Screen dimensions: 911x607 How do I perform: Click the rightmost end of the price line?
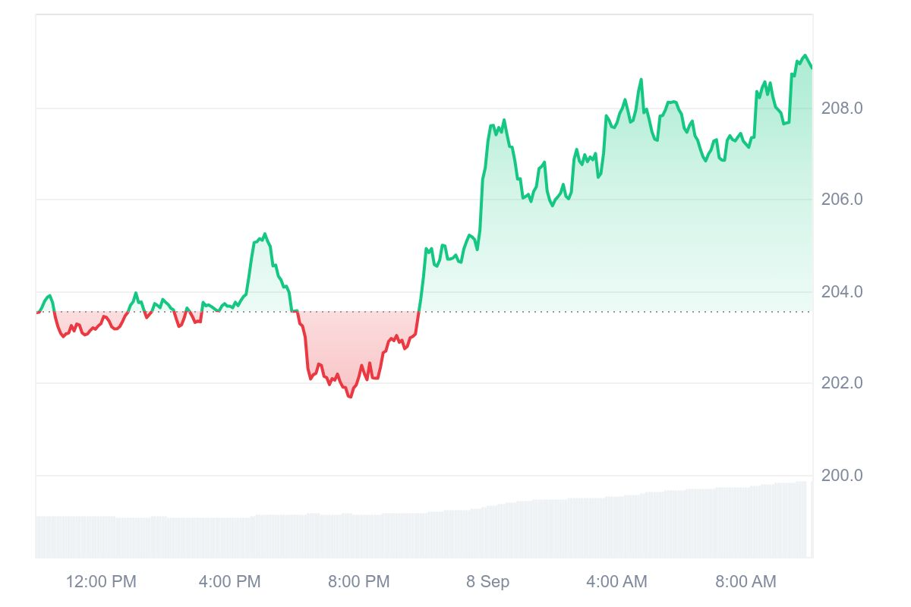(812, 68)
